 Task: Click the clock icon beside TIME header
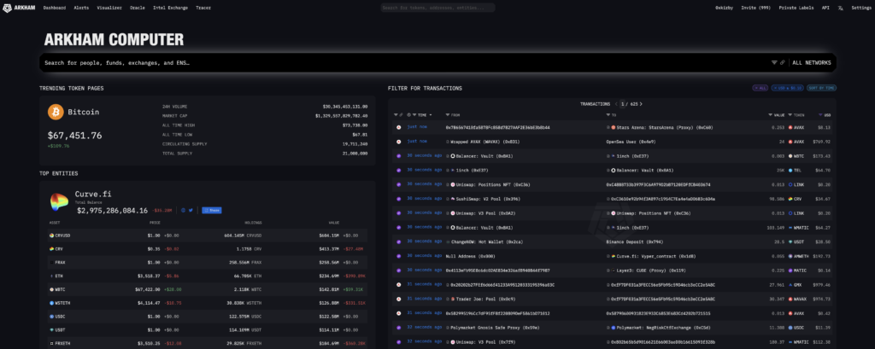pyautogui.click(x=408, y=115)
